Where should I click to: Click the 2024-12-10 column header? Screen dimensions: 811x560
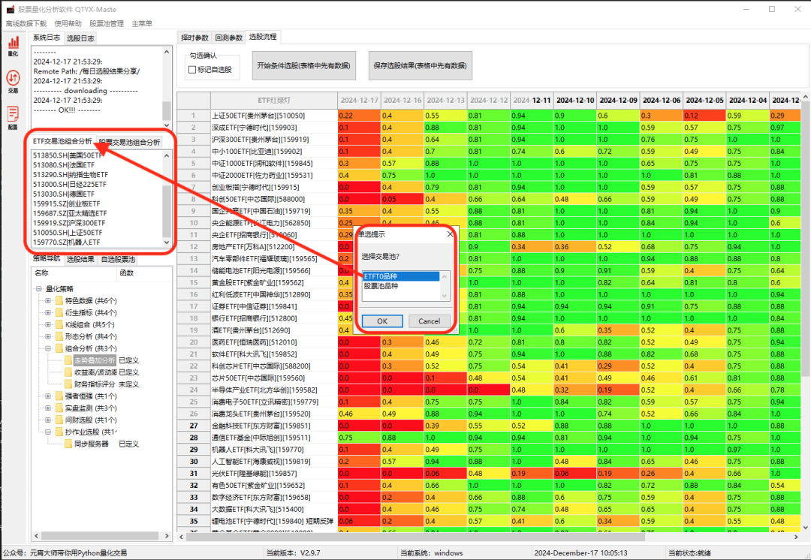coord(575,101)
